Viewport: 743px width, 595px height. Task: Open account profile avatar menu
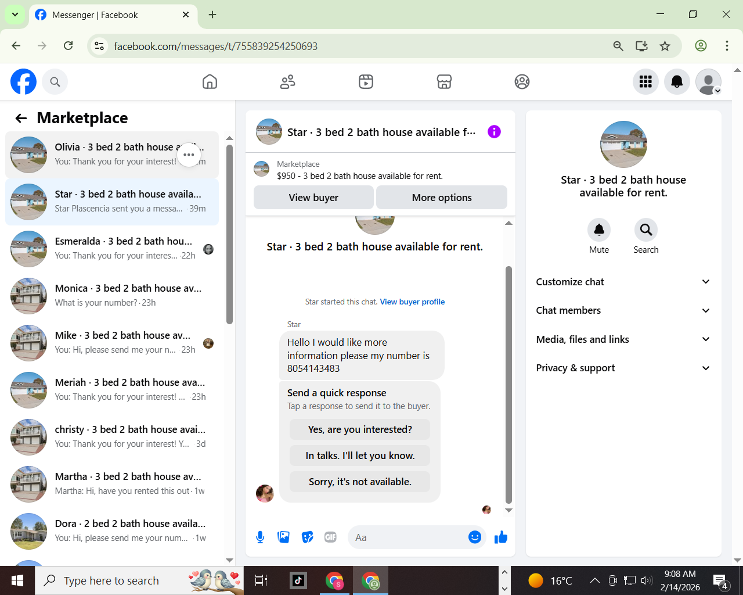point(708,82)
